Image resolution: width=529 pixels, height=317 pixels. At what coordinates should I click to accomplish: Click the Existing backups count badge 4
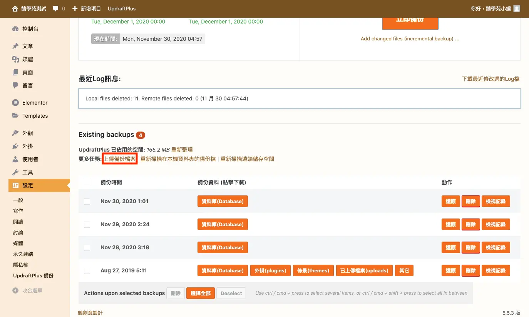[141, 135]
